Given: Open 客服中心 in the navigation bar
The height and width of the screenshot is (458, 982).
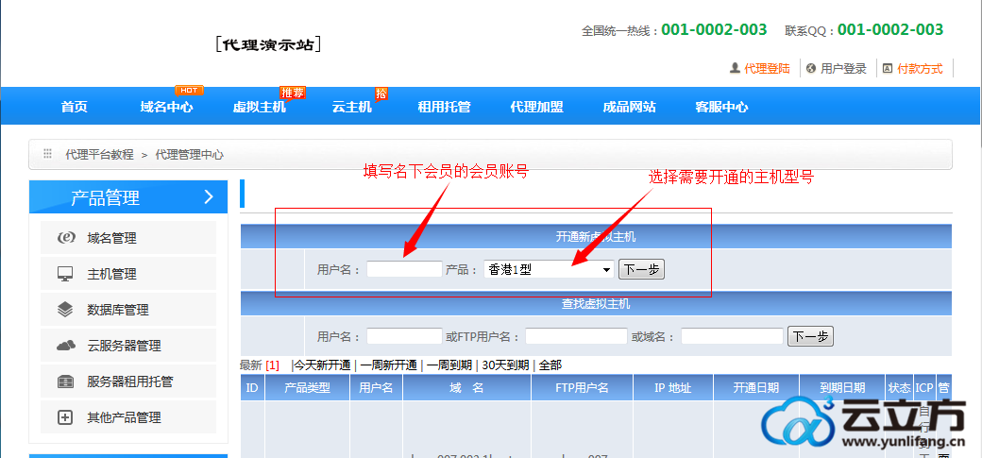Looking at the screenshot, I should pyautogui.click(x=721, y=107).
